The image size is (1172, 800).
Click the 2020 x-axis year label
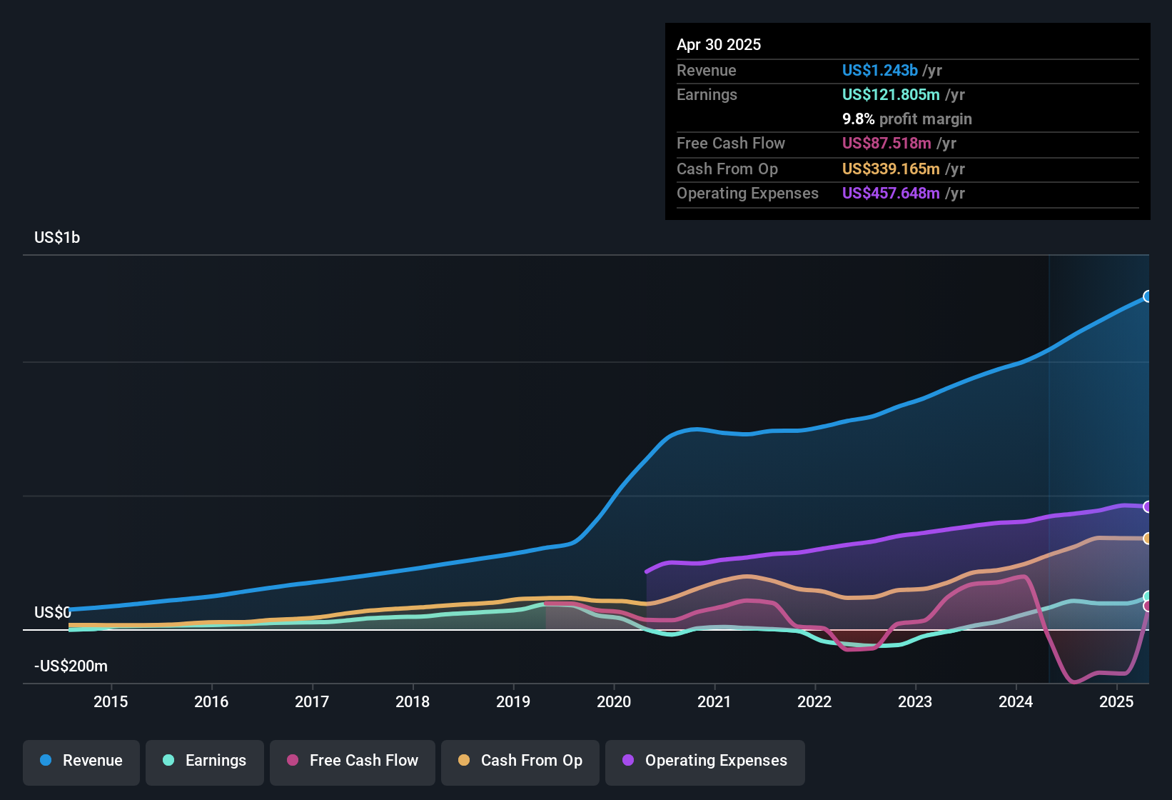(614, 701)
